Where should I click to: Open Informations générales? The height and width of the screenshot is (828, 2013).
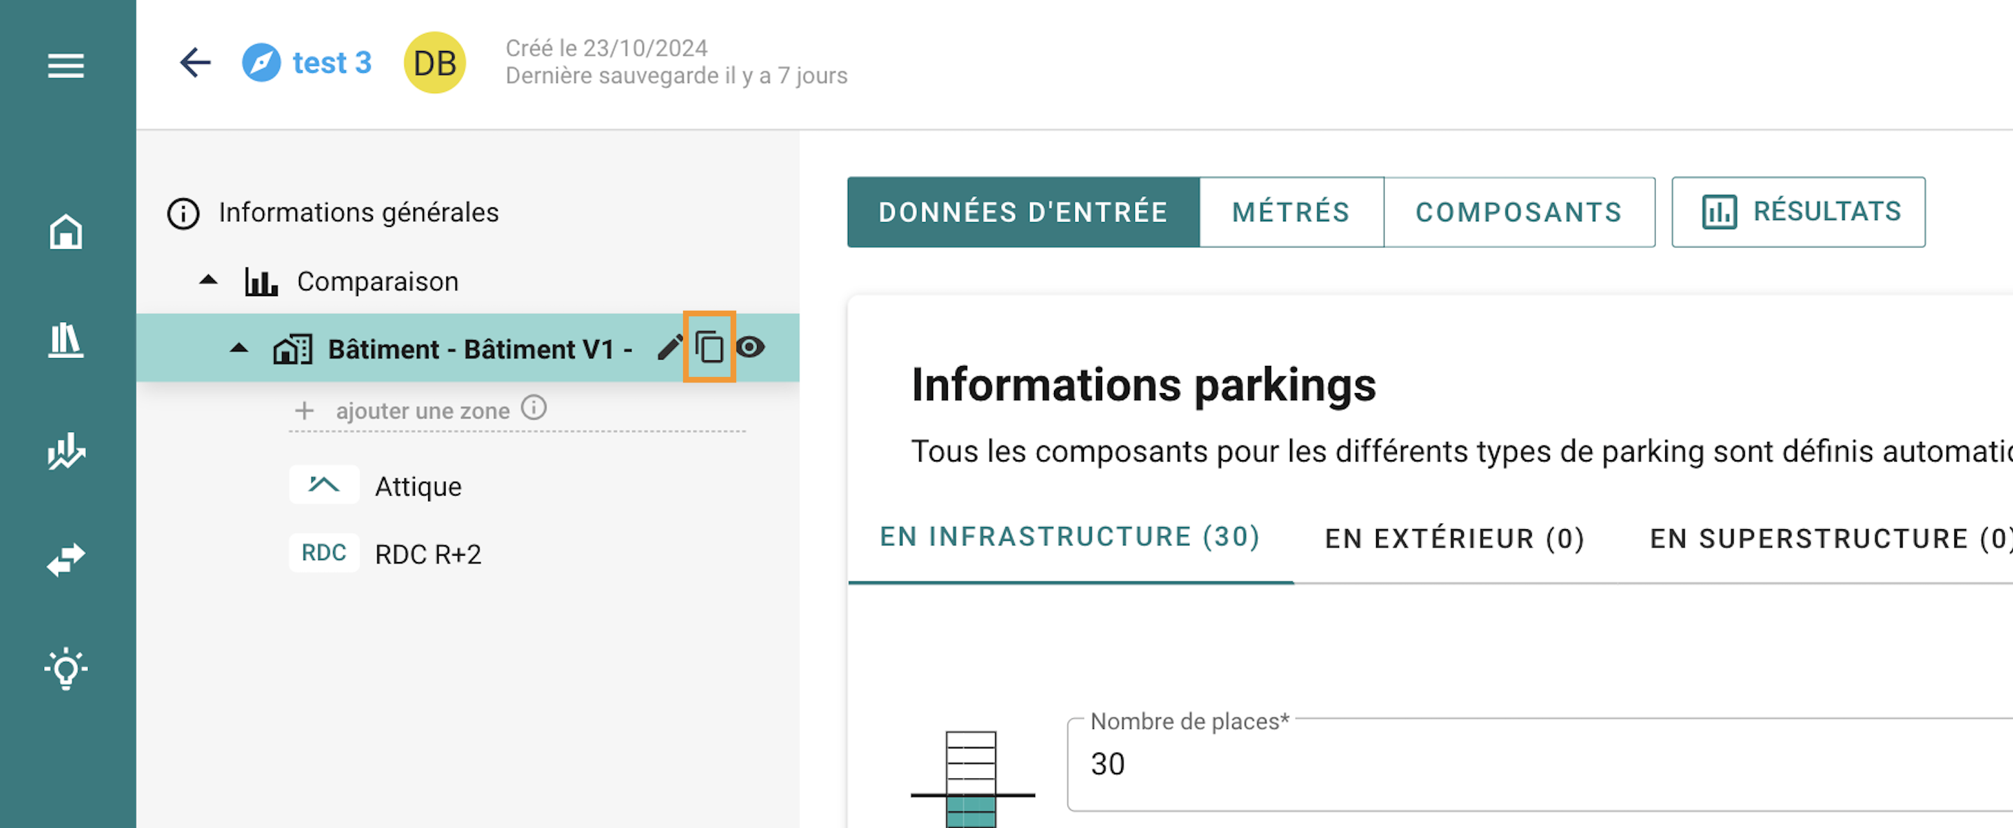[x=359, y=212]
